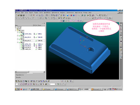This screenshot has width=140, height=105.
Task: Collapse the E06 group node
Action: point(18,39)
